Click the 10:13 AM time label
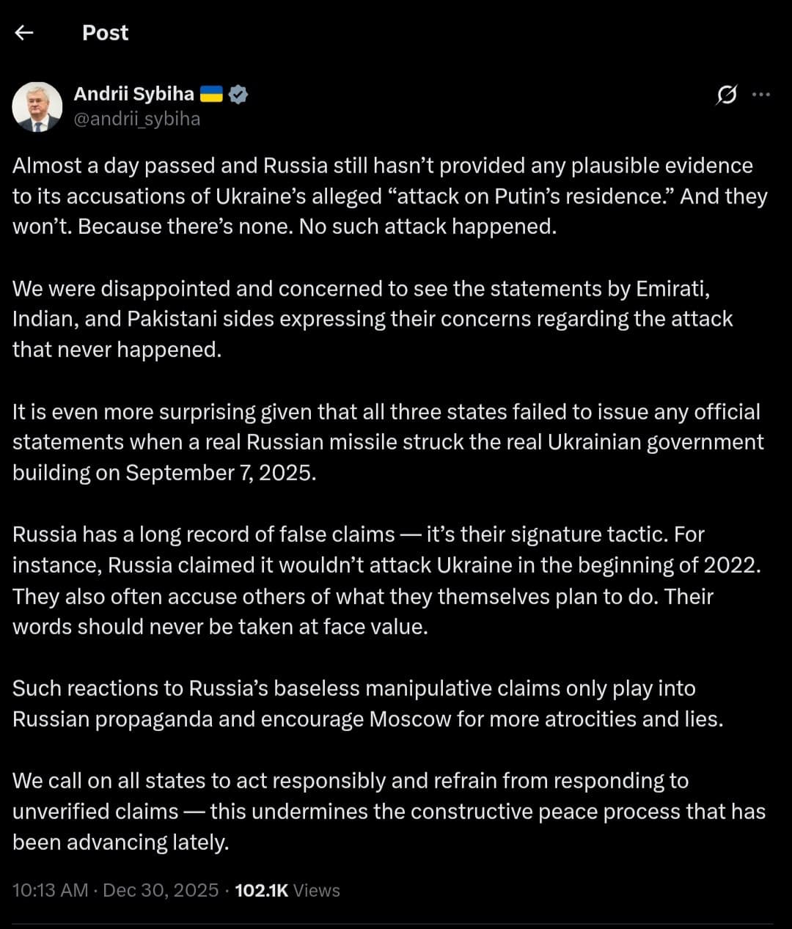 click(51, 890)
